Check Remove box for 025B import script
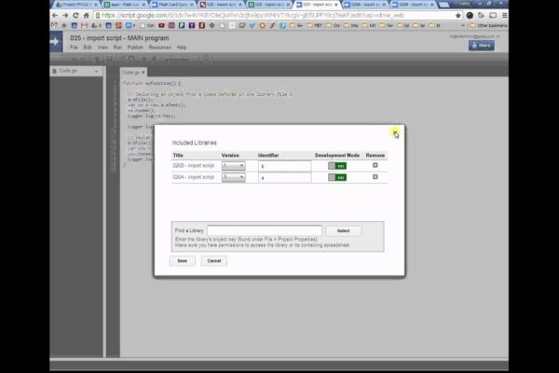Viewport: 559px width, 373px height. (x=375, y=165)
